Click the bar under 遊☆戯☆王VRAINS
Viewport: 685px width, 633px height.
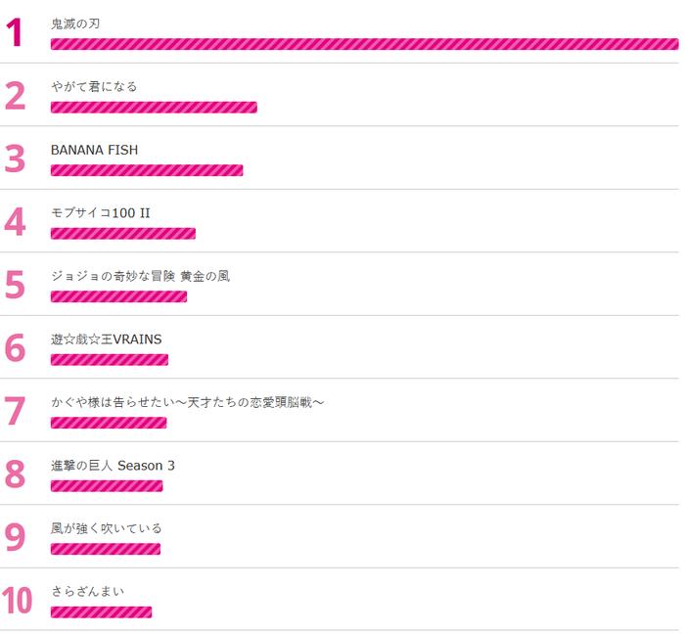[110, 359]
